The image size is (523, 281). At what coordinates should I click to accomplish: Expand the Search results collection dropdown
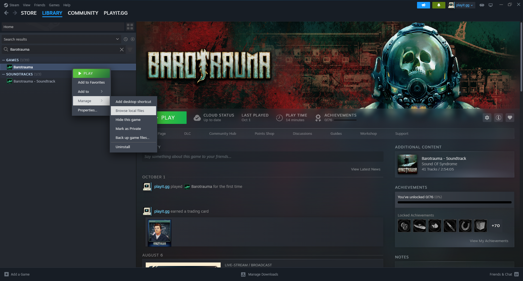pyautogui.click(x=117, y=39)
